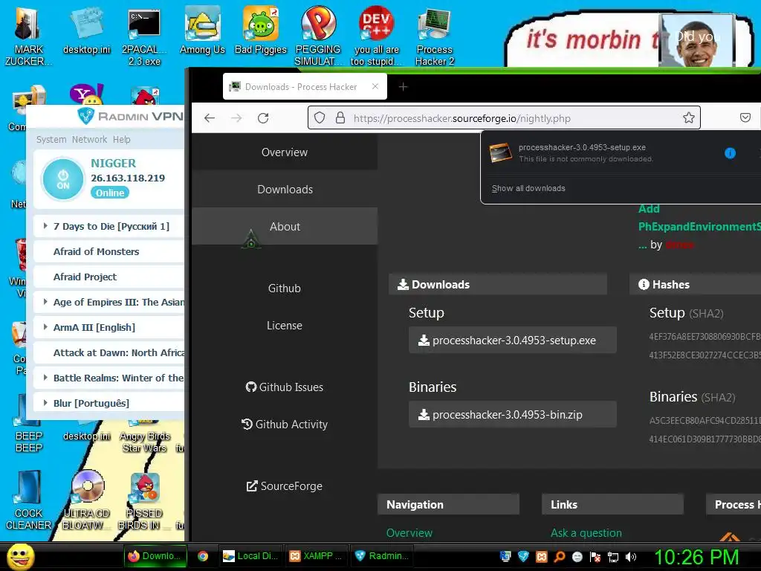Viewport: 761px width, 571px height.
Task: Download processhacker-3.0.4953-setup.exe from page
Action: click(513, 341)
